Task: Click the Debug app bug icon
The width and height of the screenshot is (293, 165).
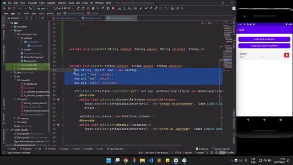Action: (93, 8)
